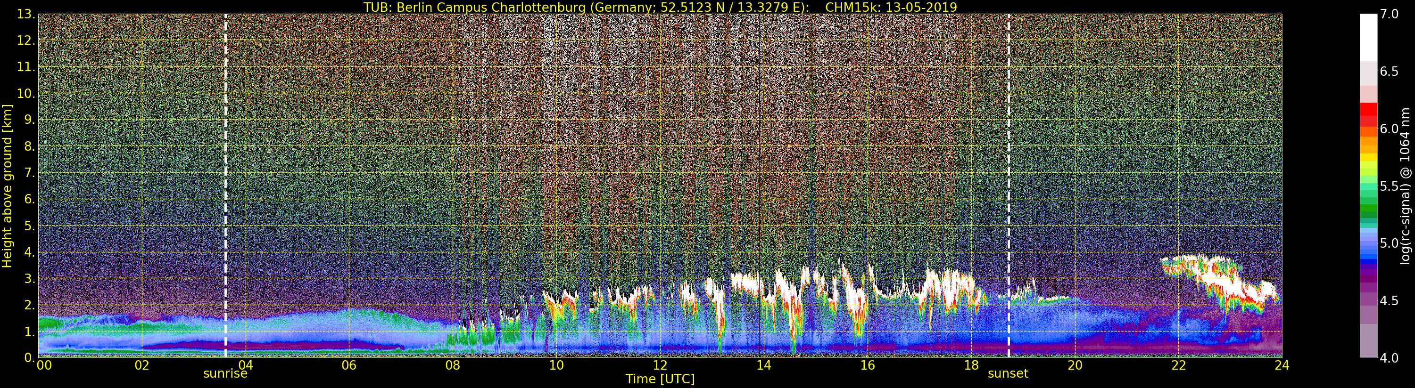Click the "Time [UTC]" axis label
Screen dimensions: 1415x388
pos(660,379)
